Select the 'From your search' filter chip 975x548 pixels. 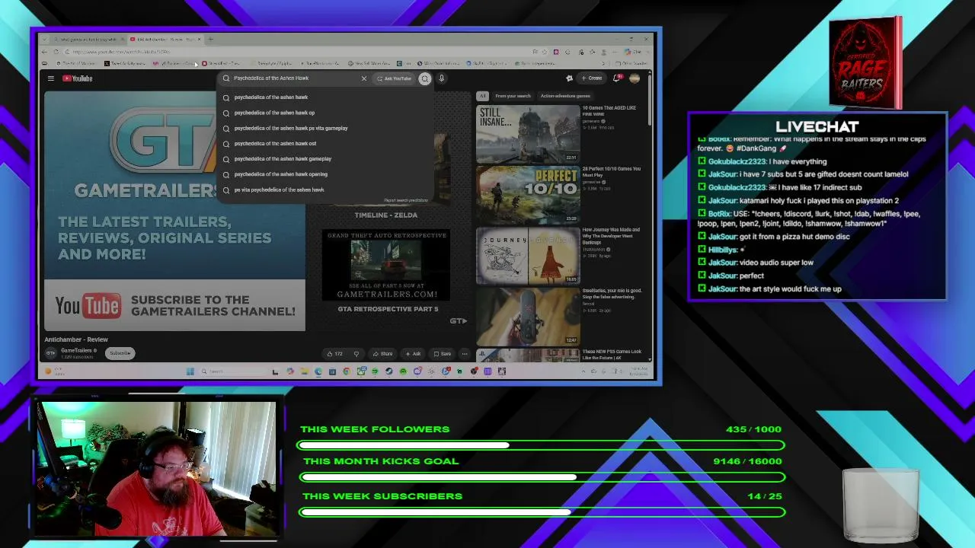point(513,96)
